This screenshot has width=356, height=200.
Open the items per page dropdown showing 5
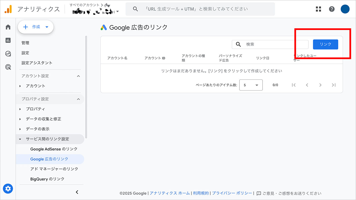(x=251, y=85)
